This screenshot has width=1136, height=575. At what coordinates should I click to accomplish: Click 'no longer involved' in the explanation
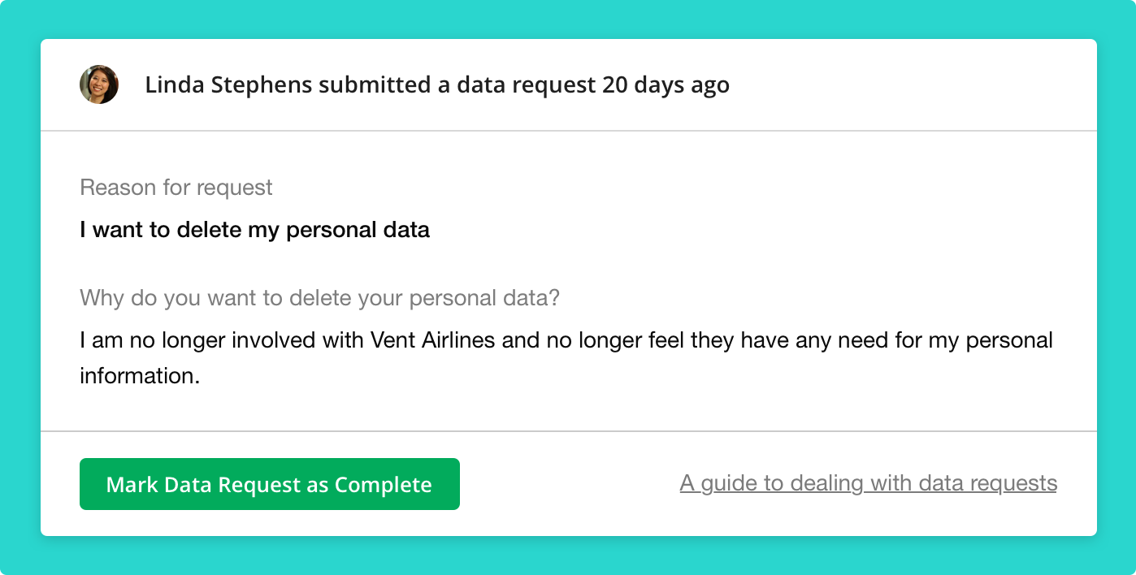(202, 339)
